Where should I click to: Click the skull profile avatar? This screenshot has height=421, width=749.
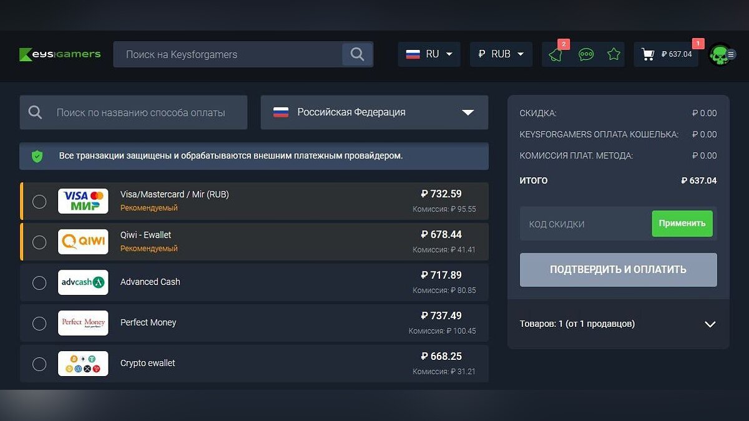point(721,54)
